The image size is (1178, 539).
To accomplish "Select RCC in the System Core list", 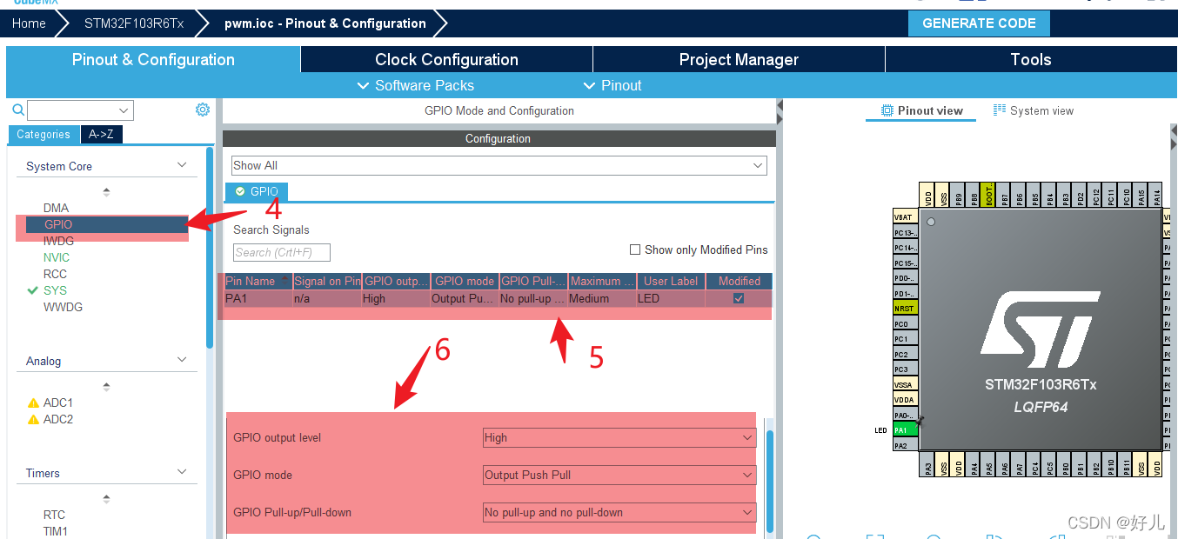I will point(55,274).
